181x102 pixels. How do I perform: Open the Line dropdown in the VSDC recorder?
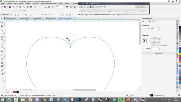(x=95, y=12)
